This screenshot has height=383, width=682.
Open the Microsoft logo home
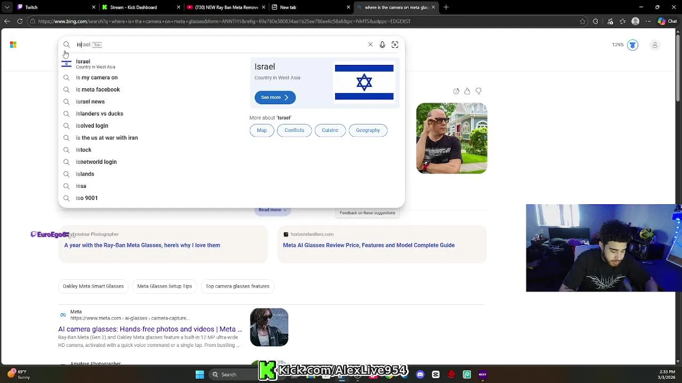[13, 45]
